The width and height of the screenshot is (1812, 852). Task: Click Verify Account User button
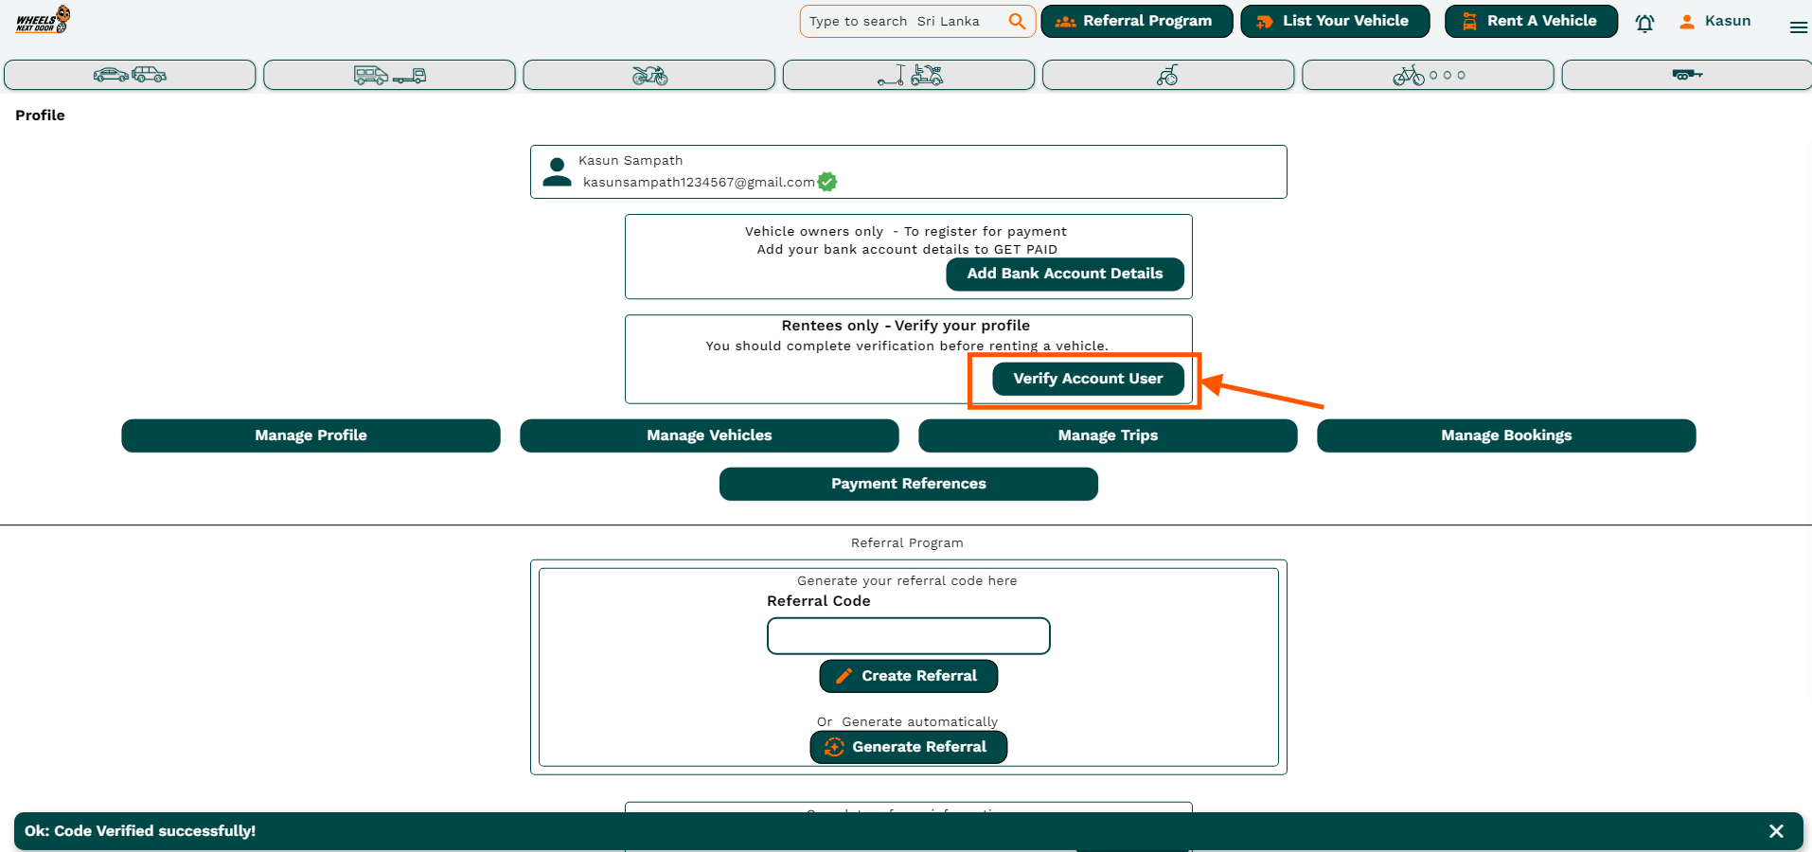point(1088,379)
